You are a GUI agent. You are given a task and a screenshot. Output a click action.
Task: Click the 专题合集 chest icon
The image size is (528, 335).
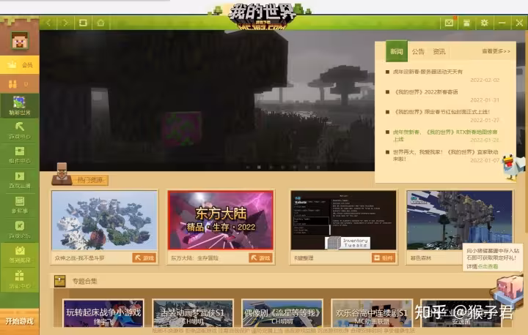coord(59,281)
